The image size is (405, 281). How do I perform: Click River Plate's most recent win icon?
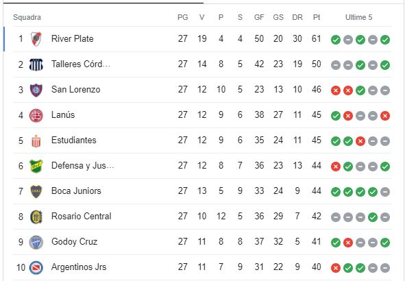[x=385, y=40]
